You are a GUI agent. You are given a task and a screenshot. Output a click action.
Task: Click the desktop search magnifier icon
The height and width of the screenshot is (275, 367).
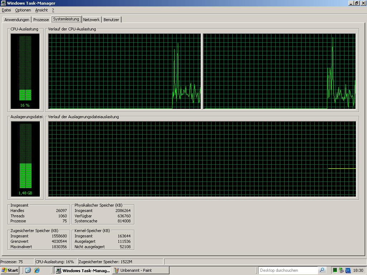pos(322,270)
